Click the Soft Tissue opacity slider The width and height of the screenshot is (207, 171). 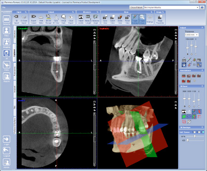click(195, 136)
